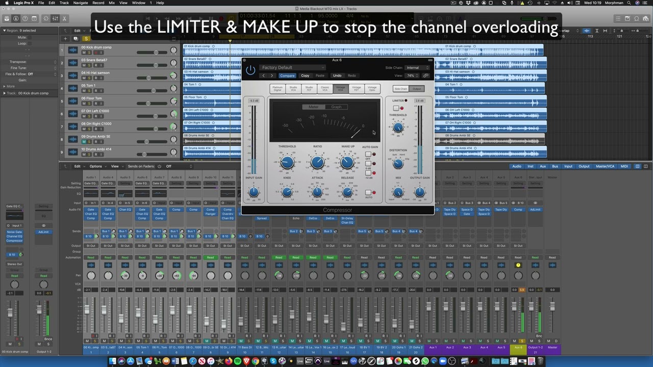Adjust the Make Up gain knob
The width and height of the screenshot is (653, 367).
click(x=347, y=163)
